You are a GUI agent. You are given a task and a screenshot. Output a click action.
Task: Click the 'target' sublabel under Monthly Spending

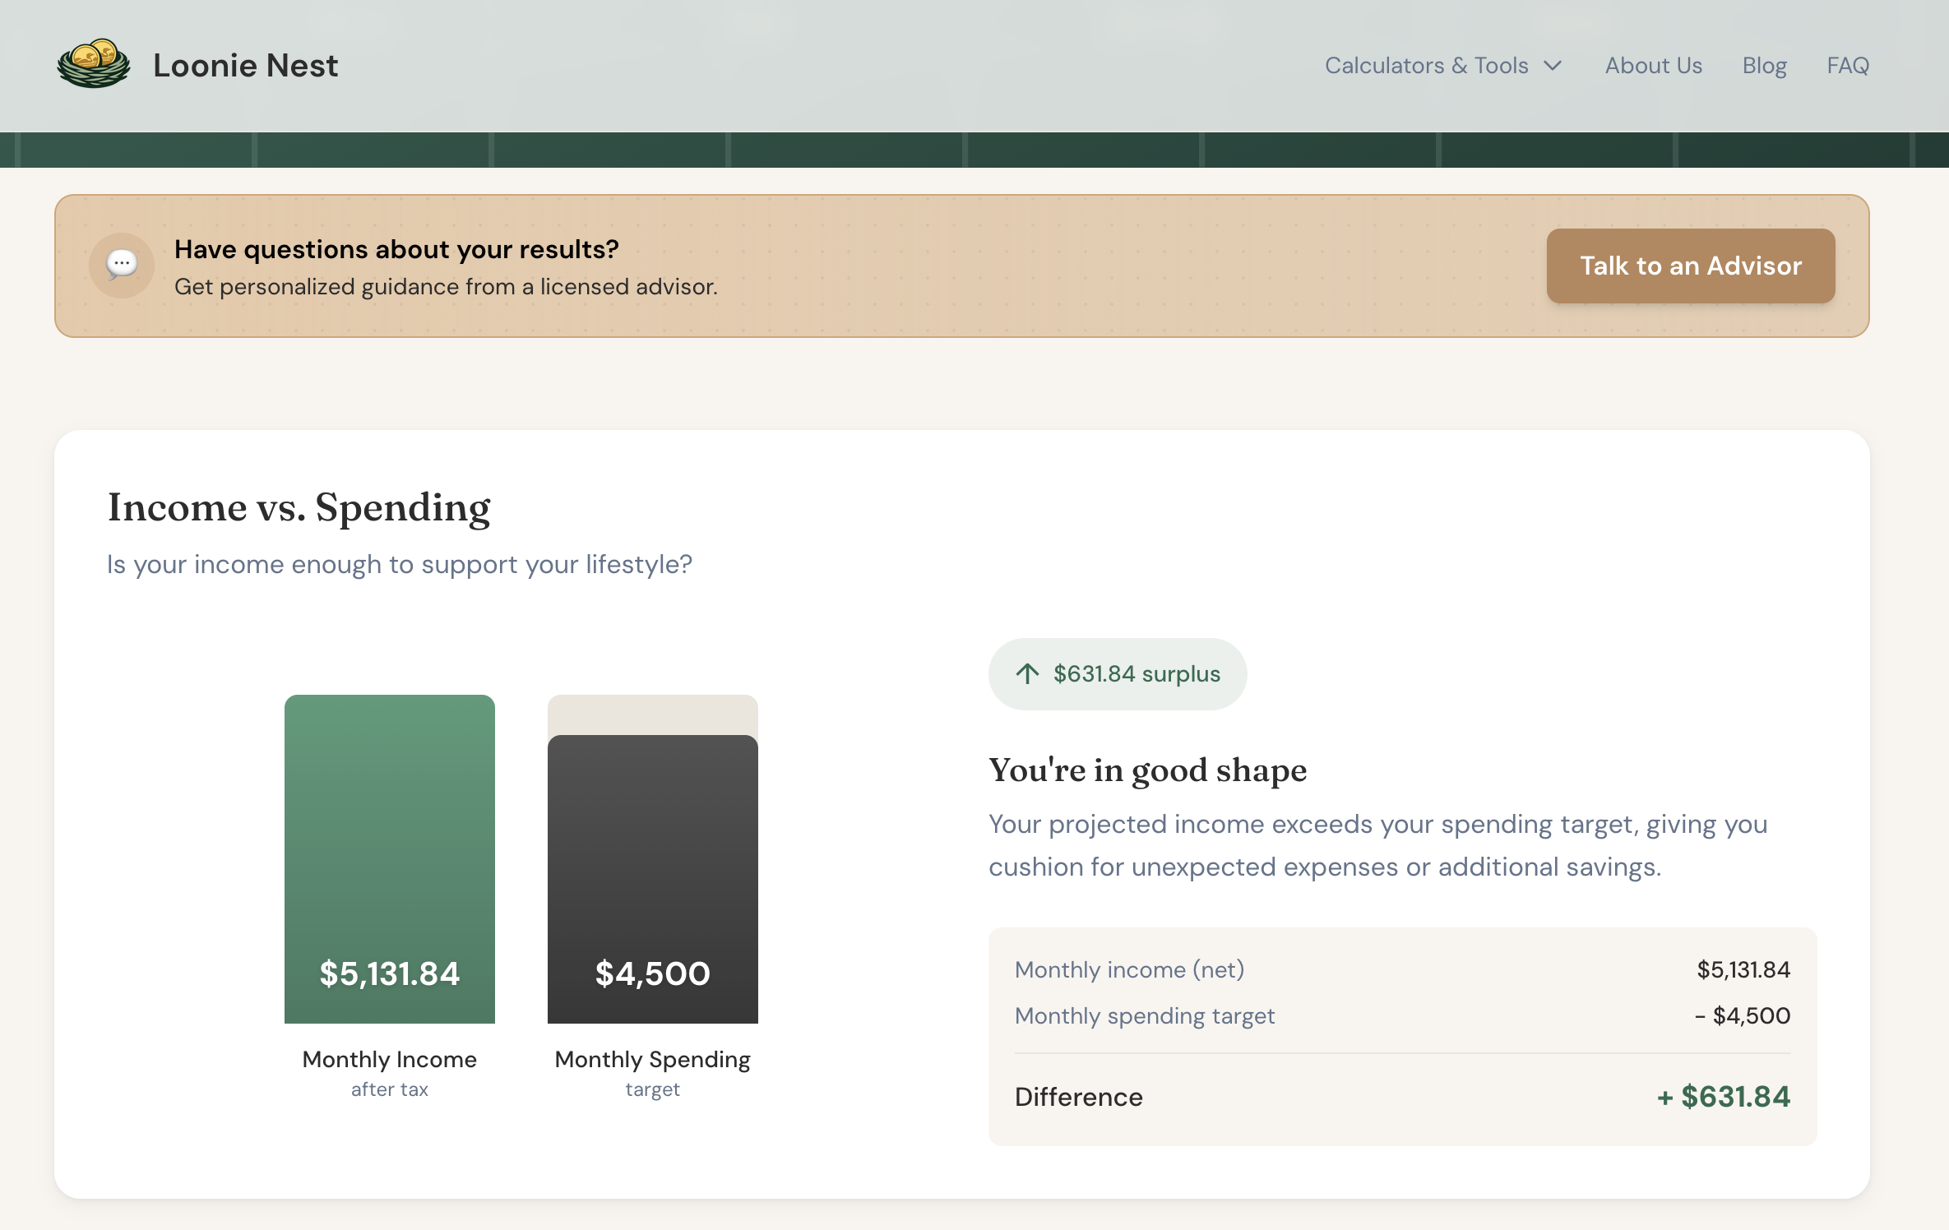click(653, 1089)
